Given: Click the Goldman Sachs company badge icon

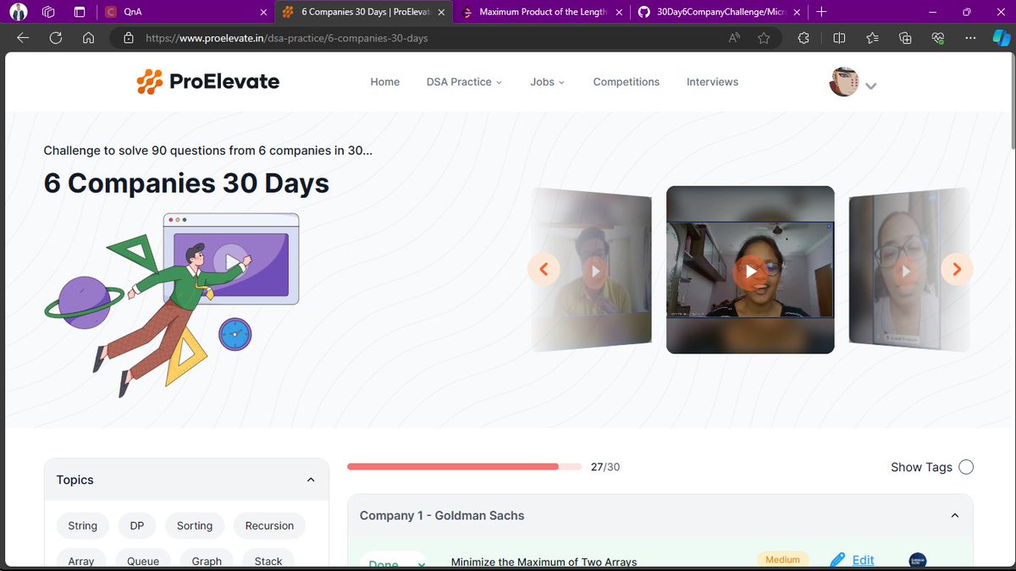Looking at the screenshot, I should 917,560.
